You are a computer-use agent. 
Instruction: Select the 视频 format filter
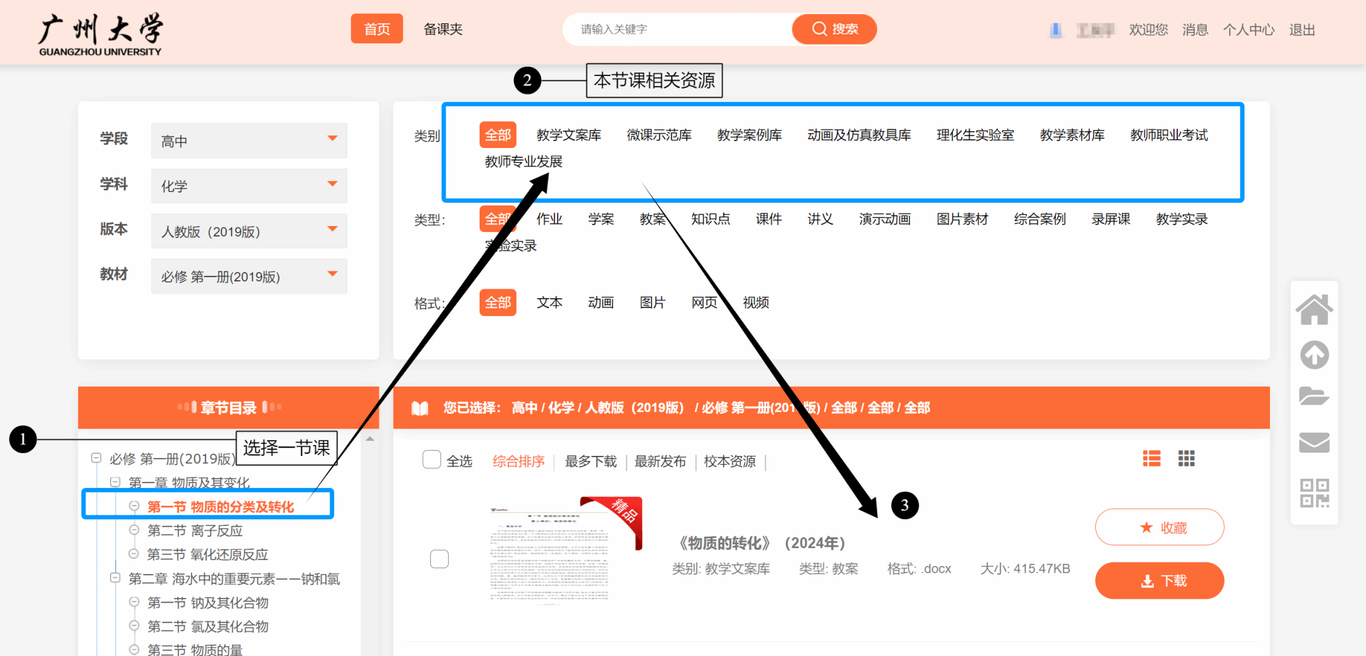pyautogui.click(x=756, y=303)
